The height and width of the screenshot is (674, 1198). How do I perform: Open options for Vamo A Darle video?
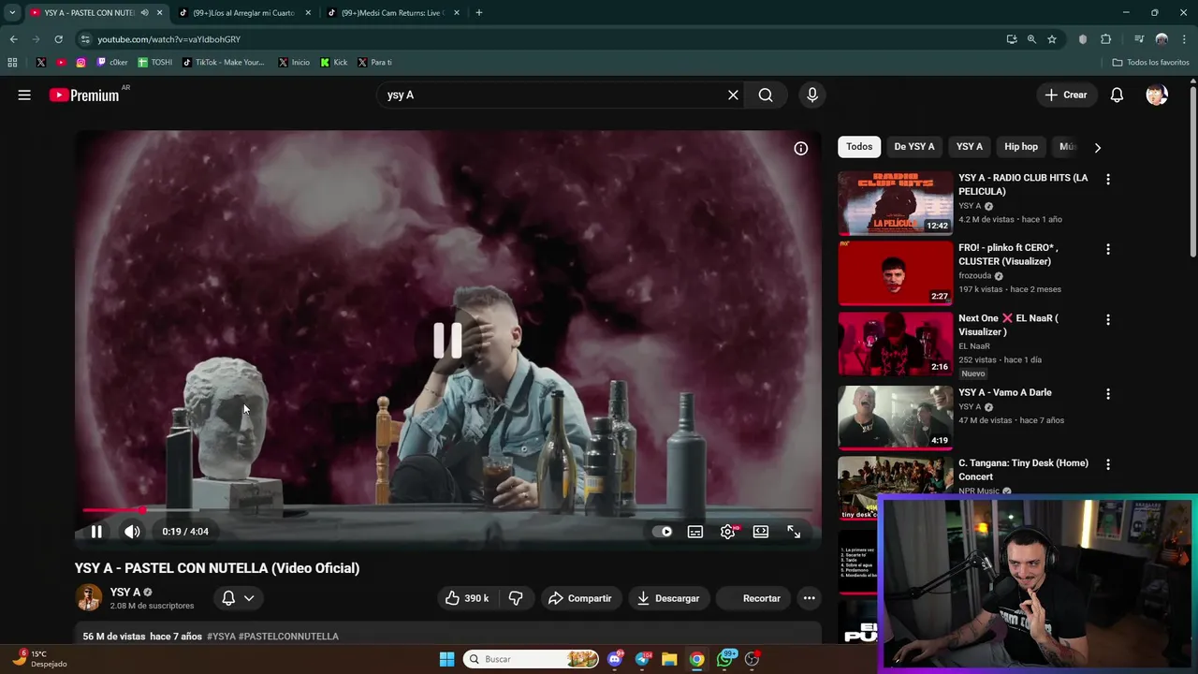[1108, 394]
